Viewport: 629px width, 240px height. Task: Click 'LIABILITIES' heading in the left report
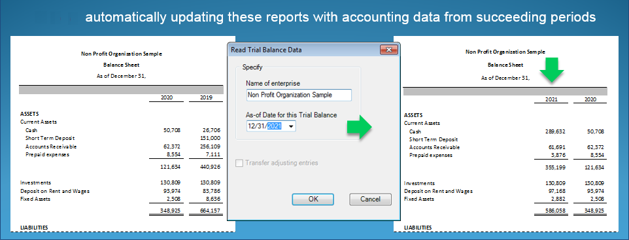click(34, 228)
